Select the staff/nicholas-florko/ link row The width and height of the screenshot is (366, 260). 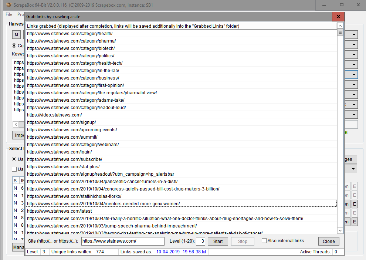(x=182, y=196)
